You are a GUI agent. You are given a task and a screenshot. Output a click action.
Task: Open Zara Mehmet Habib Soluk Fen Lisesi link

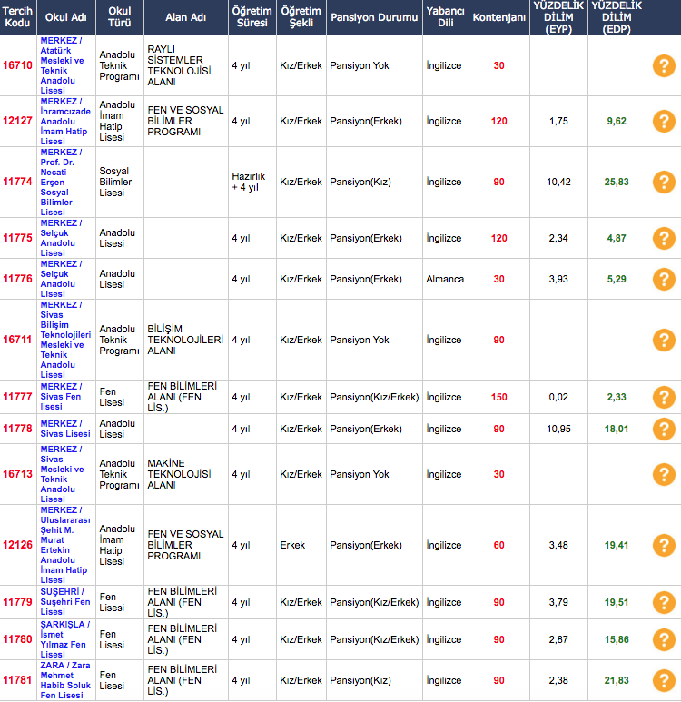point(65,680)
